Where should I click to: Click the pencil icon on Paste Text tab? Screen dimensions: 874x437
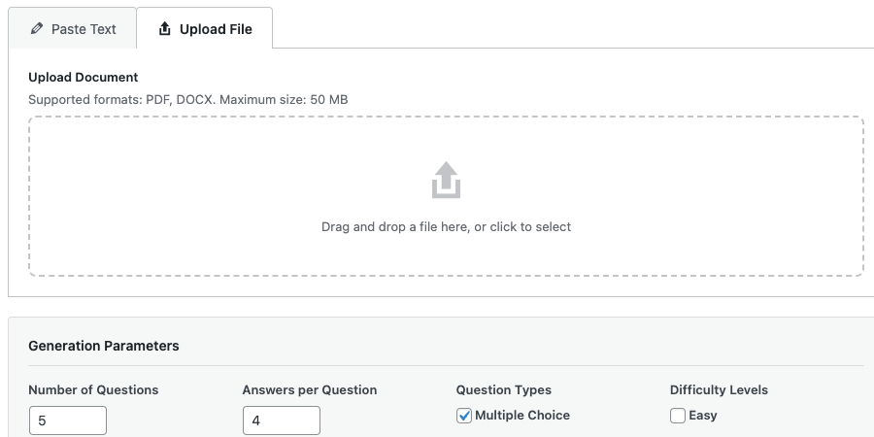37,29
